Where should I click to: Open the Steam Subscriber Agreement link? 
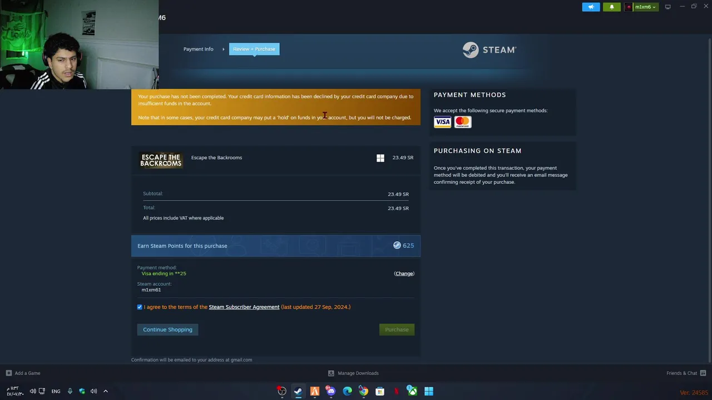(244, 307)
